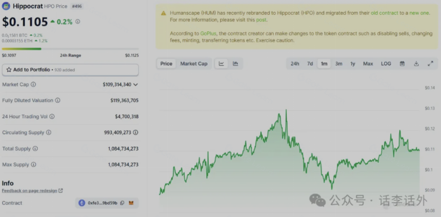The height and width of the screenshot is (217, 441).
Task: Open Feedback on page redesign link
Action: click(30, 190)
